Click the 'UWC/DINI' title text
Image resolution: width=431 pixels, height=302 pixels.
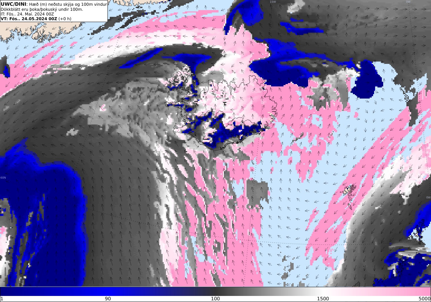(x=13, y=4)
